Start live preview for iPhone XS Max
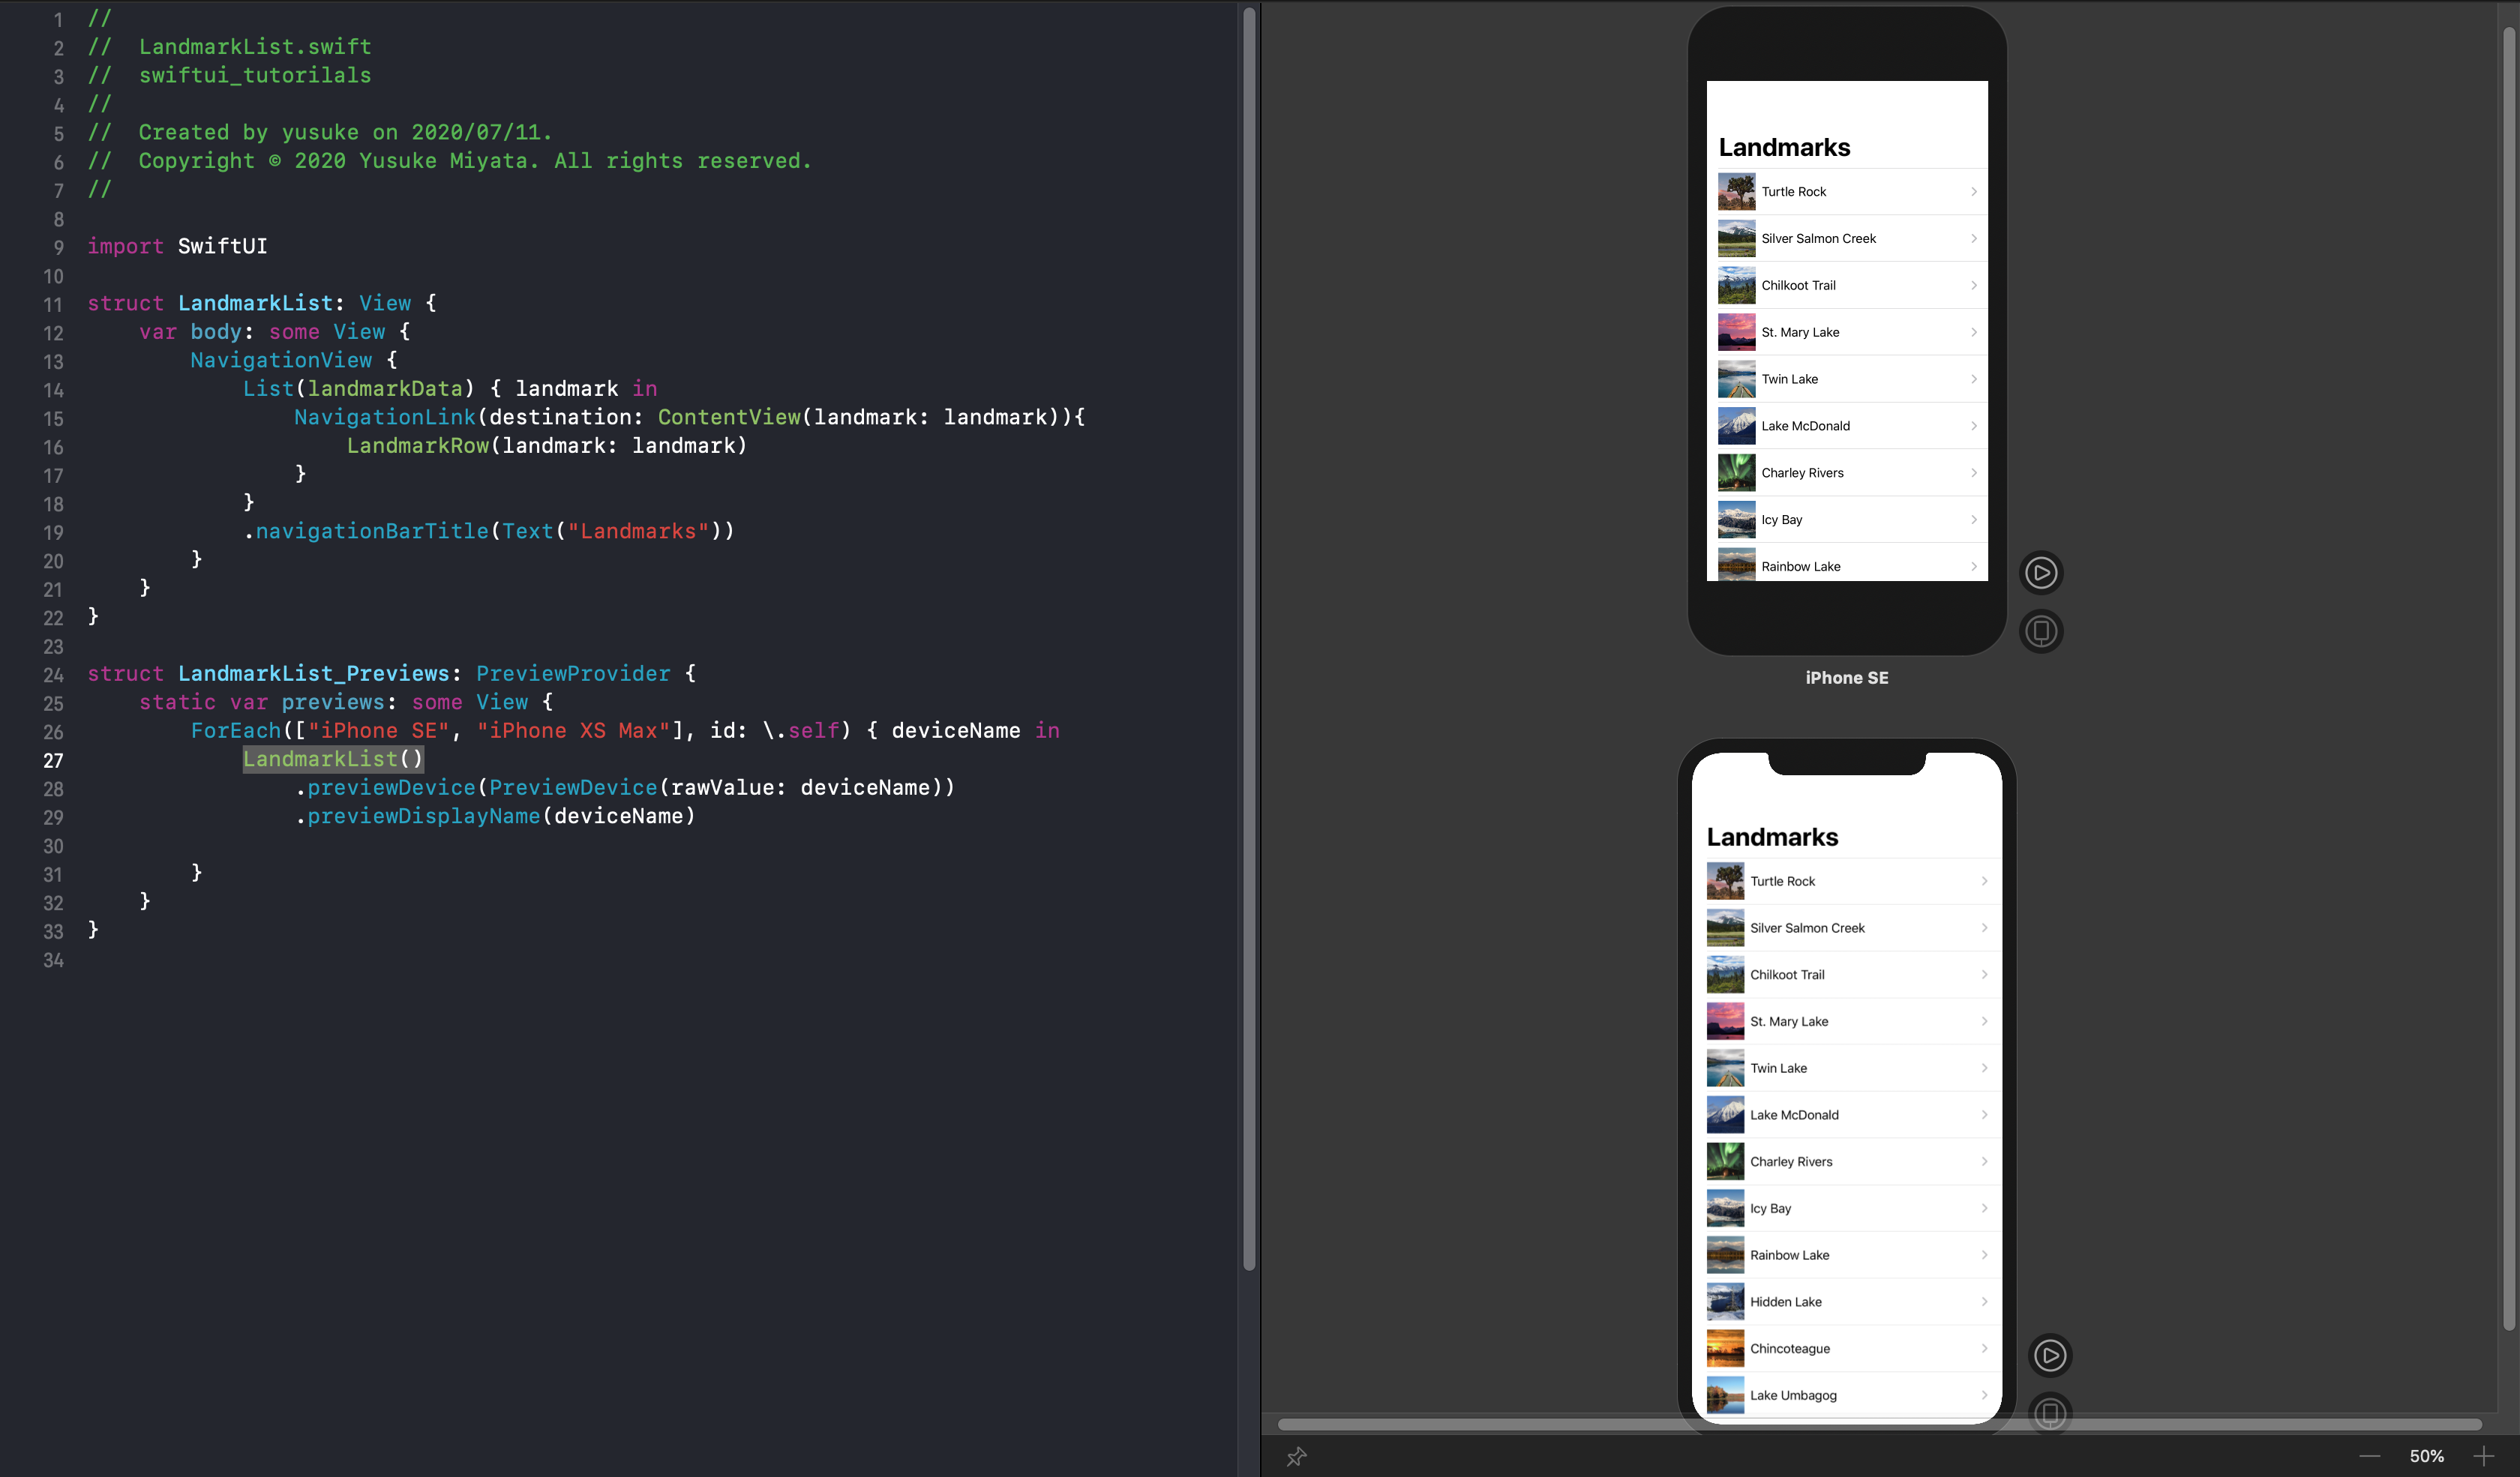 pos(2050,1355)
